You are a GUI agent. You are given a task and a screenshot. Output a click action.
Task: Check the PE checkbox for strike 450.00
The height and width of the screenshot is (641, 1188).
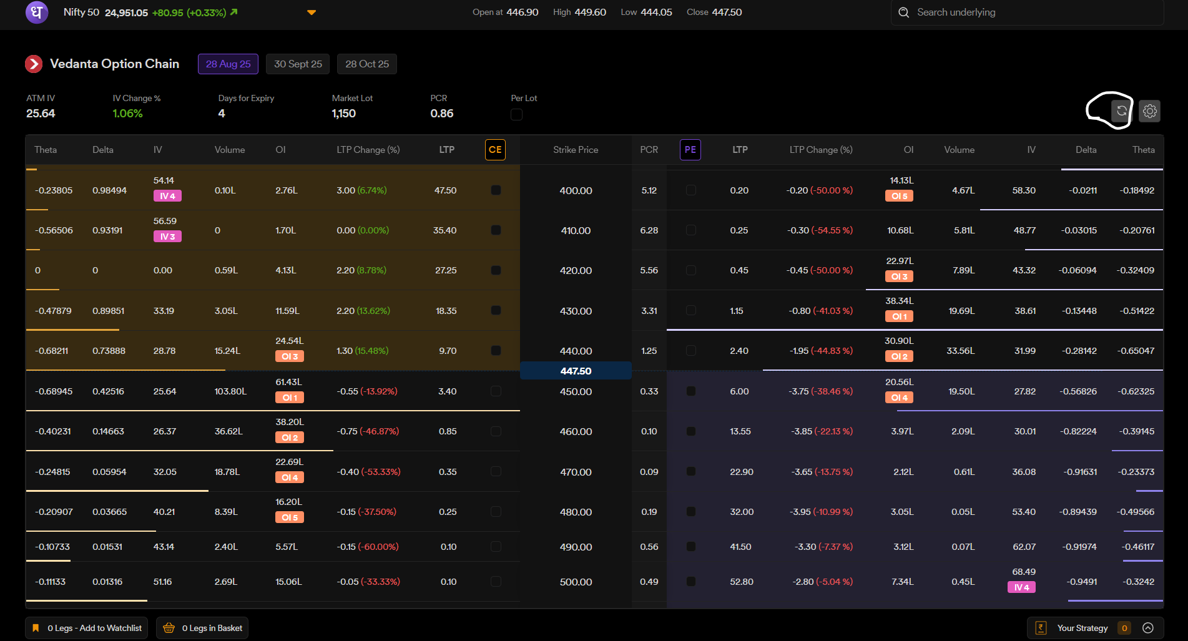[690, 391]
